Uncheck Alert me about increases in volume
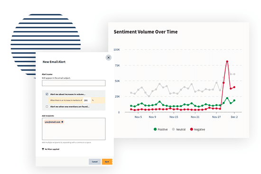Image resolution: width=261 pixels, height=174 pixels. tap(47, 94)
